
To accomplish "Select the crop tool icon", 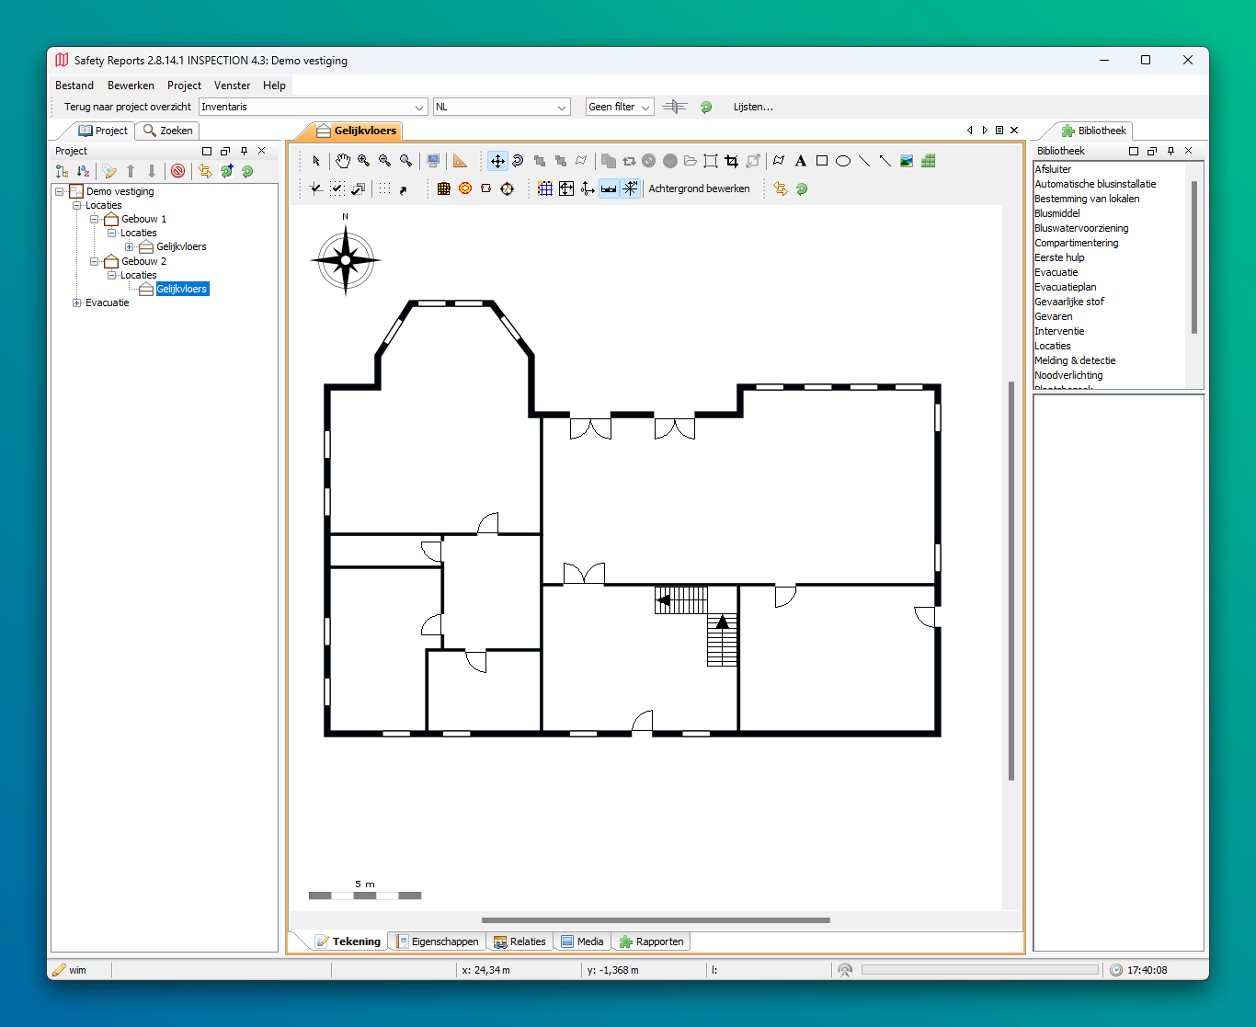I will pos(732,161).
